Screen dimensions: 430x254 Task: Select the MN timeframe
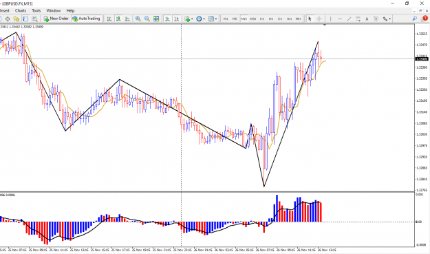click(298, 19)
